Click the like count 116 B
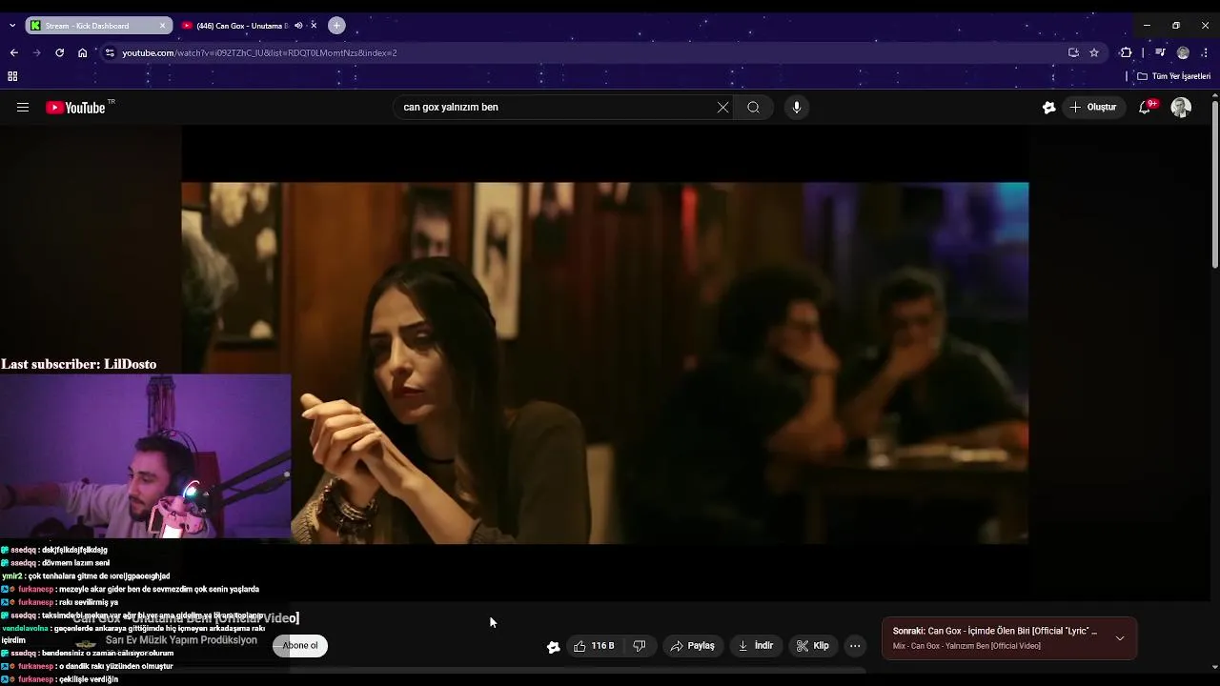This screenshot has height=686, width=1220. click(x=603, y=646)
